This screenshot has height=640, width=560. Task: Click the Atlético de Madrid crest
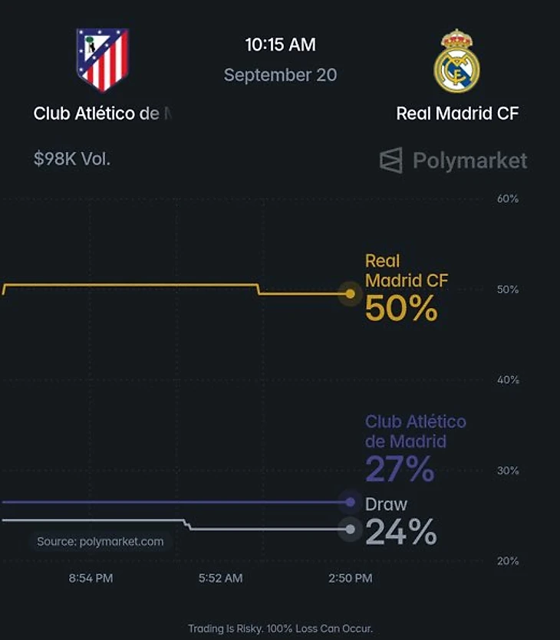pyautogui.click(x=103, y=60)
